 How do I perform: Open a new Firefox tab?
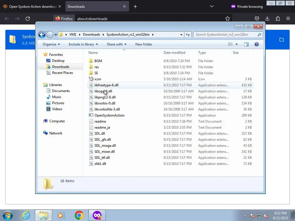(135, 7)
